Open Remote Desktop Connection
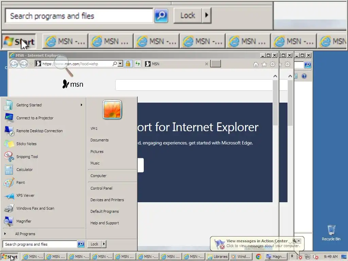Screen dimensions: 348x261 (43, 131)
